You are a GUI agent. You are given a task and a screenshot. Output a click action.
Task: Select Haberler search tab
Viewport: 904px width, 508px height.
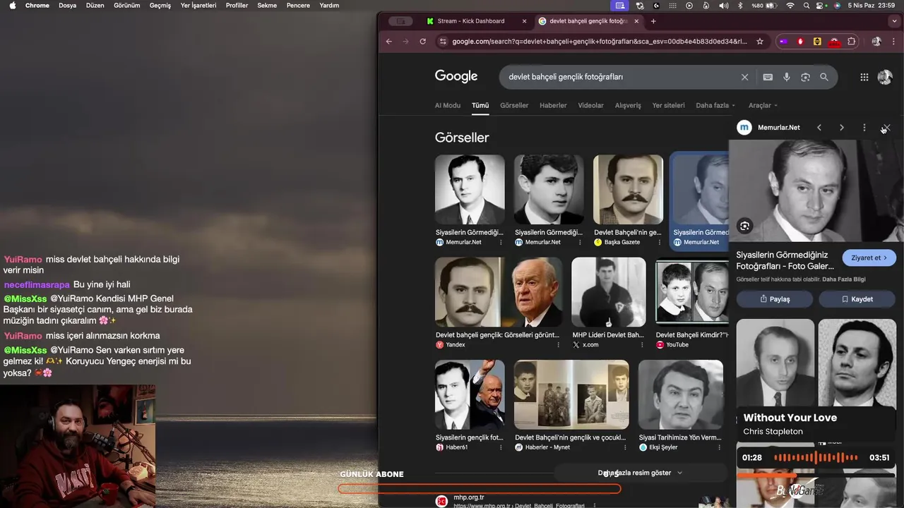[x=553, y=105]
